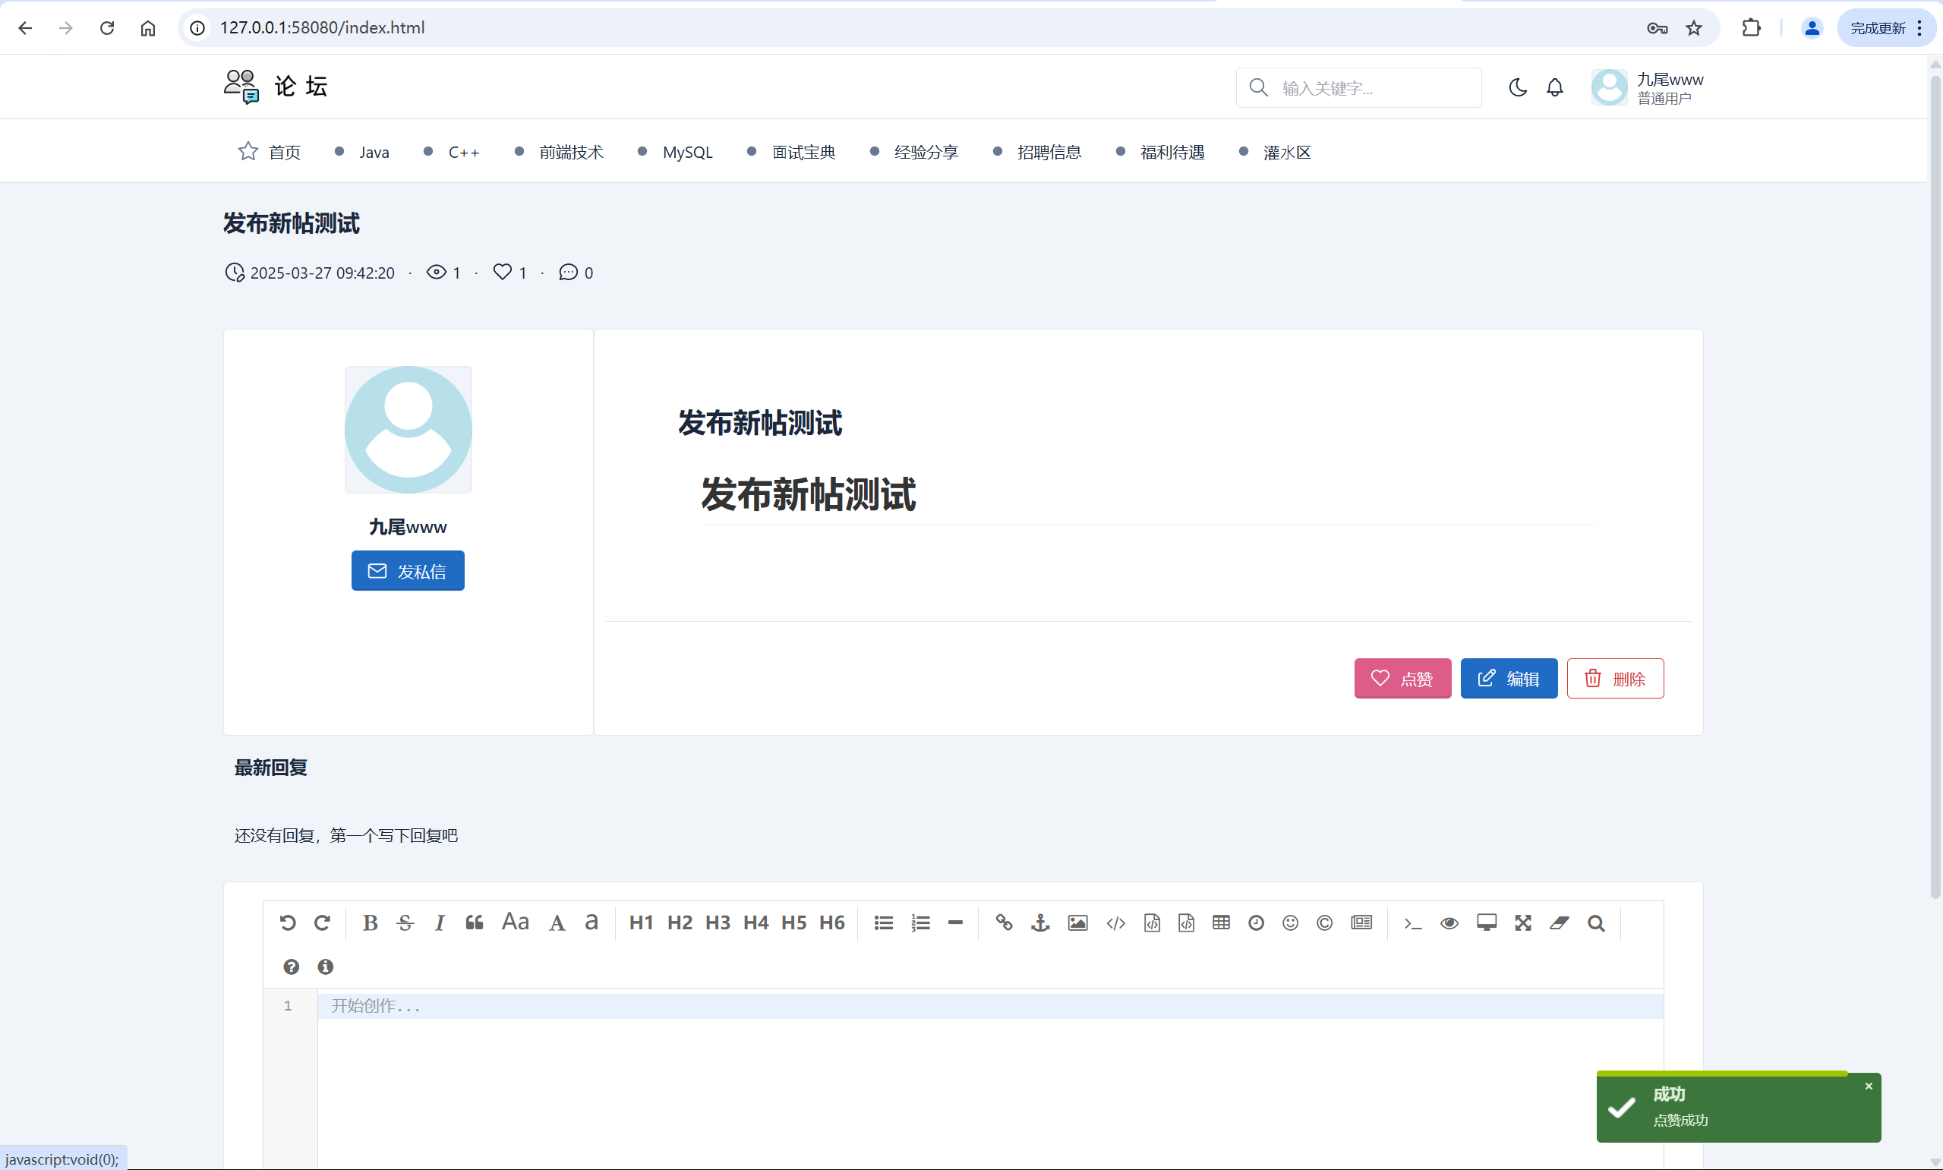The width and height of the screenshot is (1943, 1170).
Task: Toggle fullscreen editor mode icon
Action: [x=1523, y=922]
